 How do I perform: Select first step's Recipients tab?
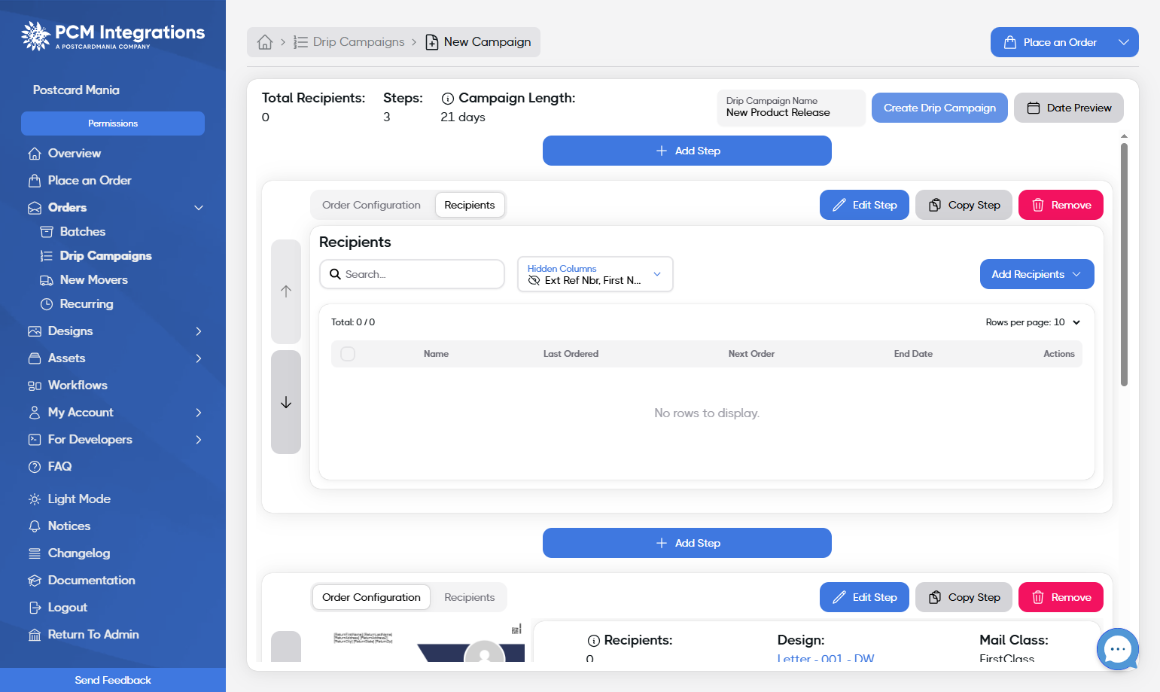(470, 205)
